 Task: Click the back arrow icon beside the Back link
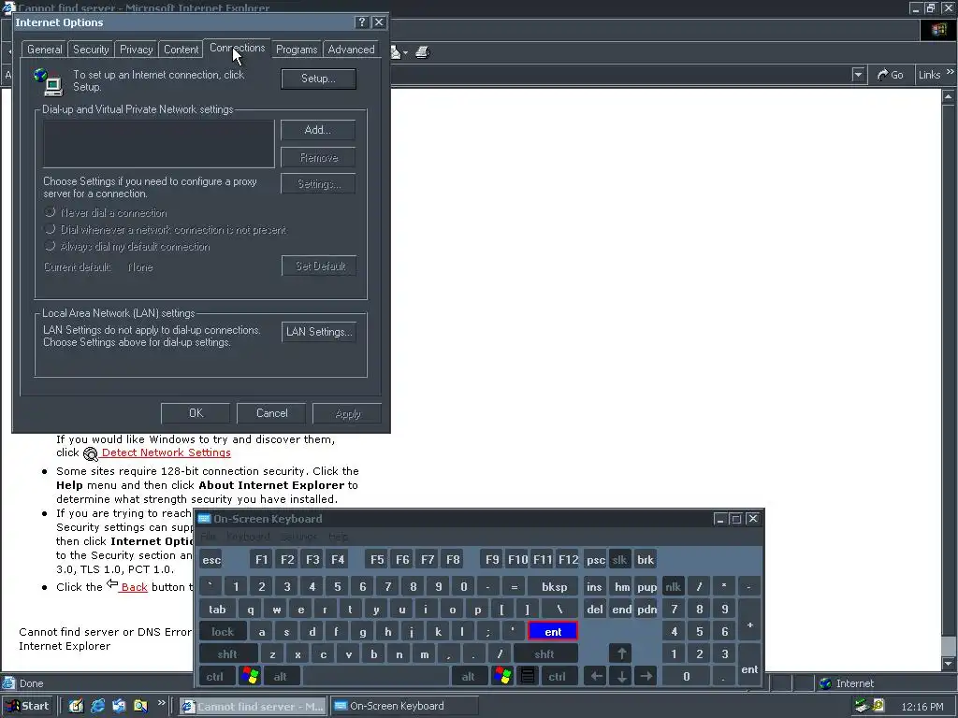[112, 584]
